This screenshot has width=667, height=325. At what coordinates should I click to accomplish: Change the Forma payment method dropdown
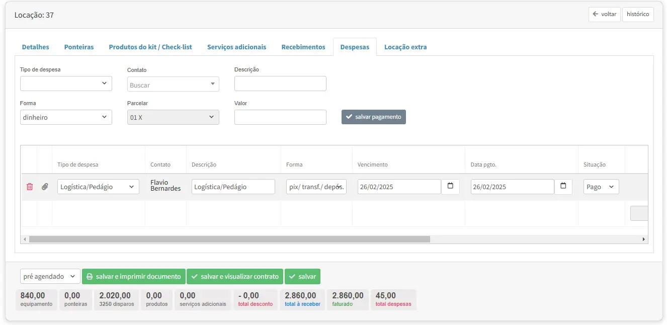[x=66, y=117]
